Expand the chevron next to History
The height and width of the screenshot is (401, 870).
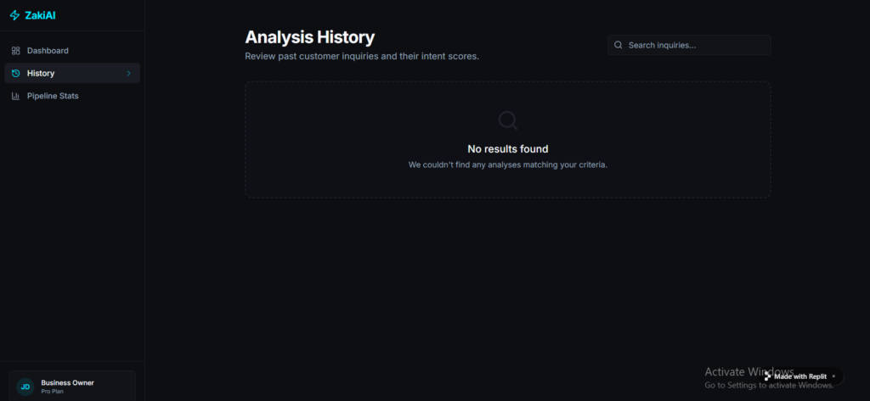pos(129,73)
